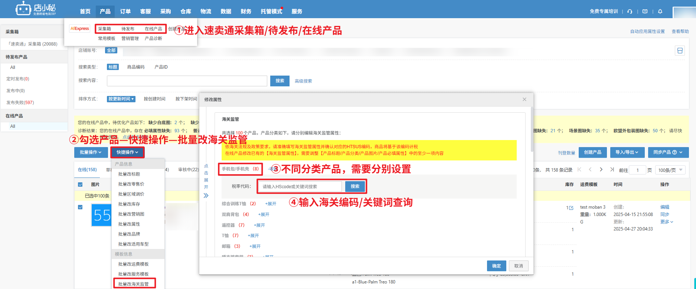Viewport: 696px width, 289px height.
Task: Go to last page of records
Action: coord(612,170)
